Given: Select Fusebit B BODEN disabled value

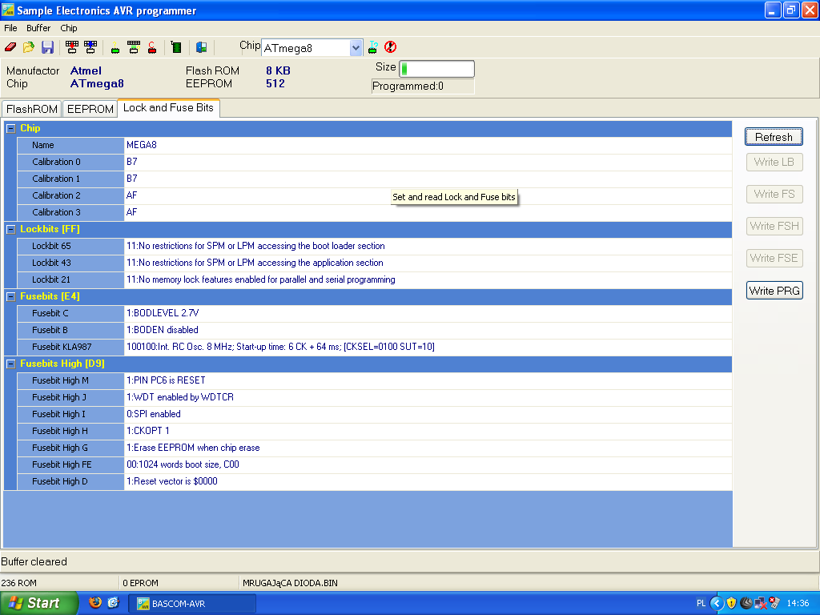Looking at the screenshot, I should click(x=428, y=330).
